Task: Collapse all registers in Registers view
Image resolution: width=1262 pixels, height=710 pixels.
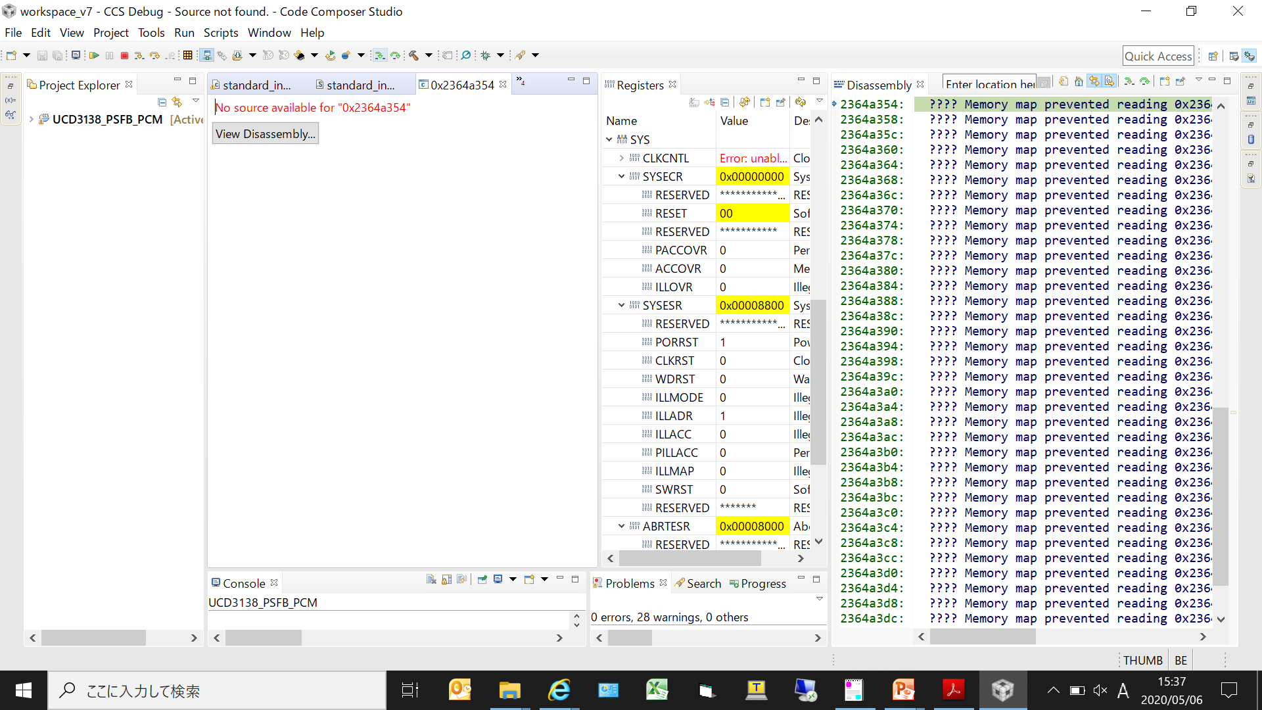Action: click(x=724, y=102)
